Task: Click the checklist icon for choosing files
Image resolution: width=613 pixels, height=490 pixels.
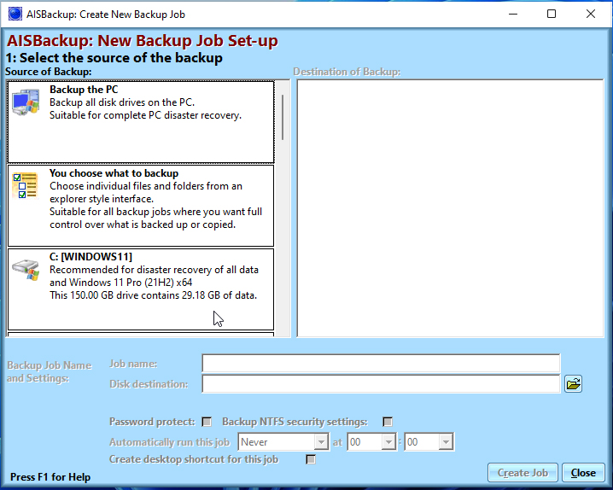Action: (26, 186)
